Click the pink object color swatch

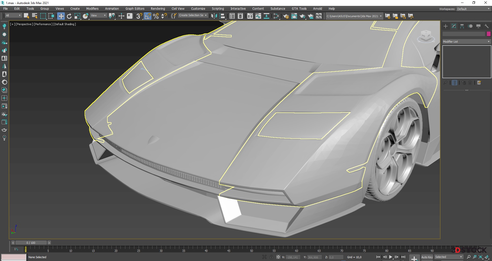(489, 34)
